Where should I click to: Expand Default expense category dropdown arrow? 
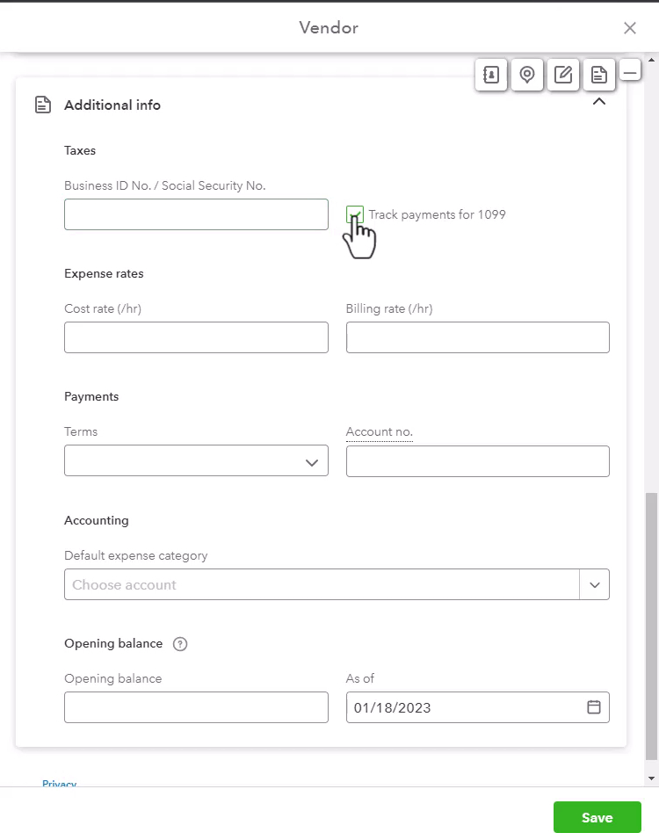tap(594, 584)
